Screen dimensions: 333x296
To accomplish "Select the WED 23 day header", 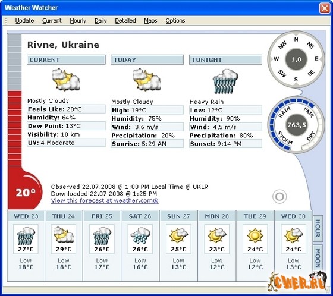I will [x=26, y=216].
